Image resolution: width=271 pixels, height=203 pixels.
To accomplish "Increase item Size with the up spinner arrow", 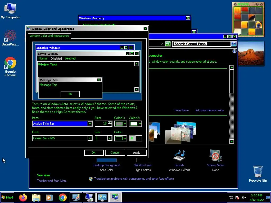I will [110, 122].
